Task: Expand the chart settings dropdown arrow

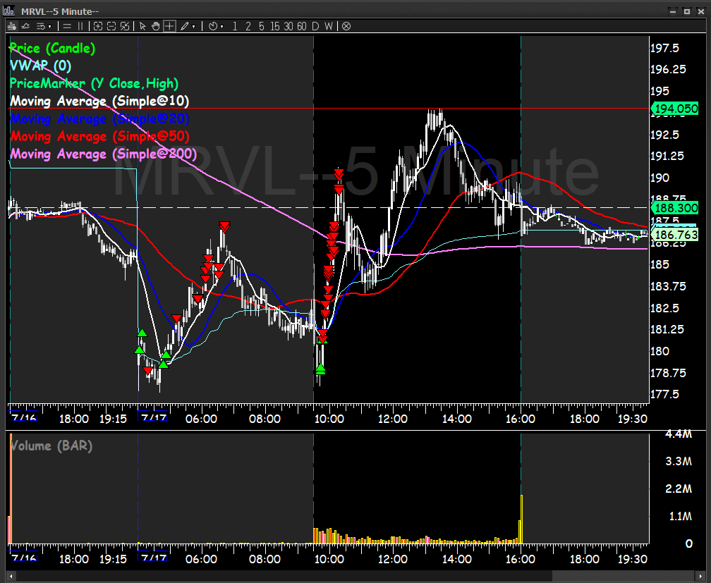Action: [x=50, y=27]
